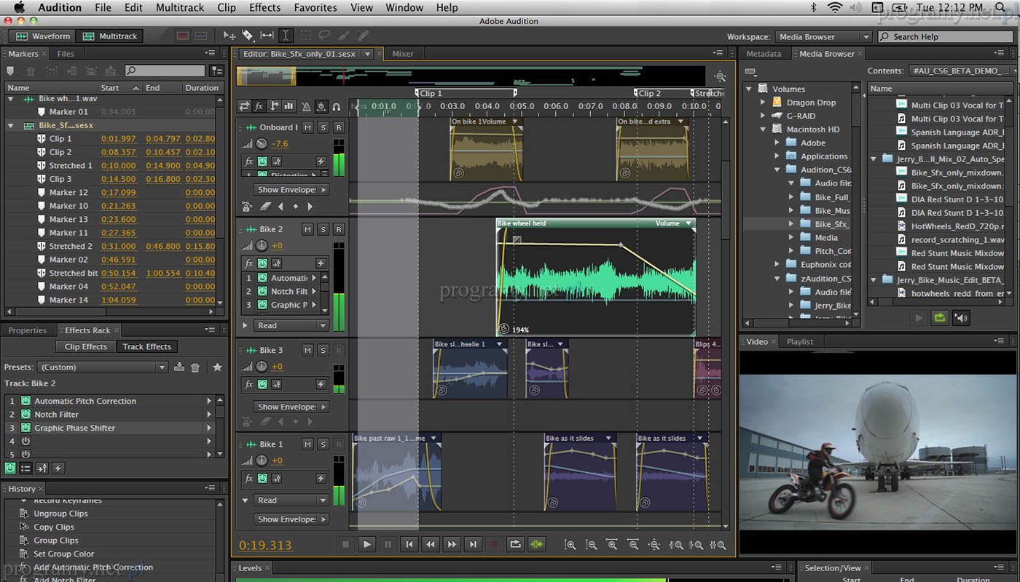Mute the Bike 2 track

point(307,229)
